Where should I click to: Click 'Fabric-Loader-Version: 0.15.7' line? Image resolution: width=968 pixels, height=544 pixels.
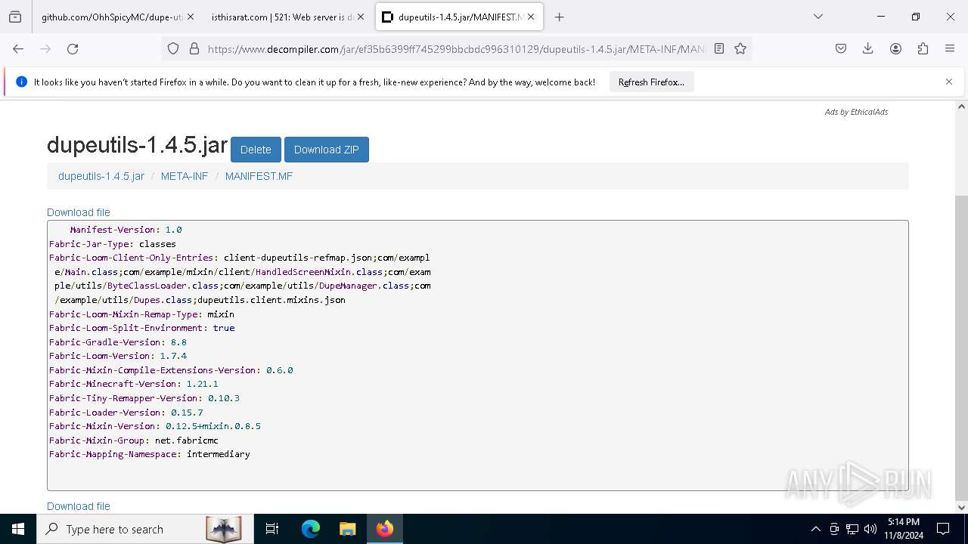coord(126,413)
